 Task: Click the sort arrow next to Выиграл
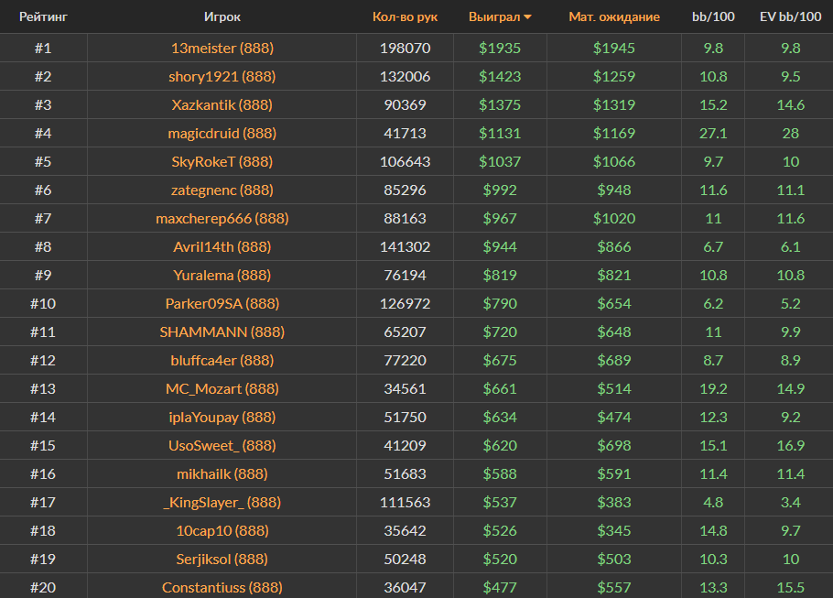[x=527, y=17]
